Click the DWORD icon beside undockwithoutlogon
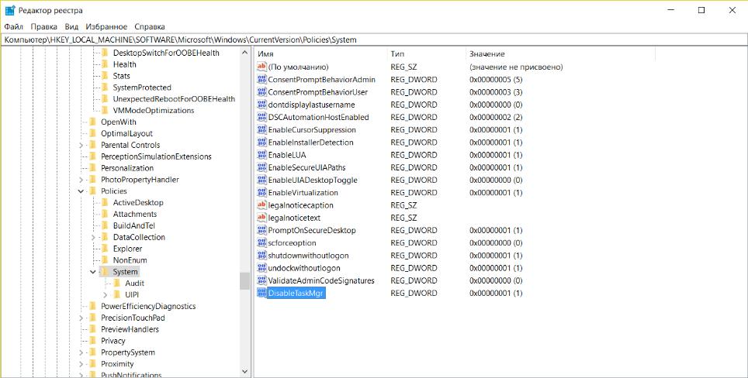The image size is (748, 378). pos(261,268)
